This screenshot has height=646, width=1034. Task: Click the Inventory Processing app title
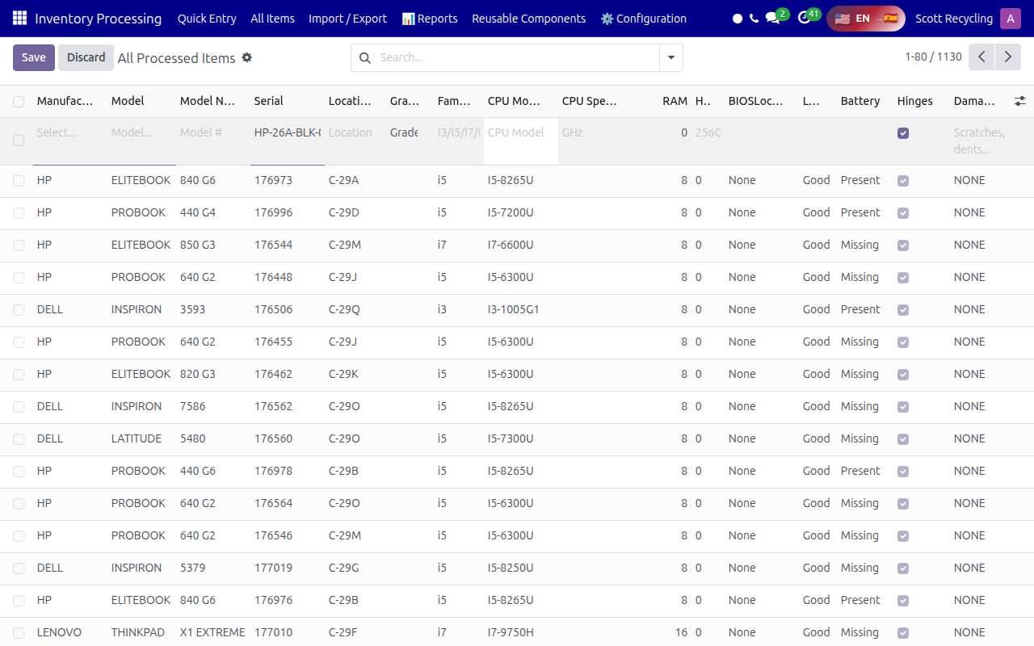click(99, 19)
